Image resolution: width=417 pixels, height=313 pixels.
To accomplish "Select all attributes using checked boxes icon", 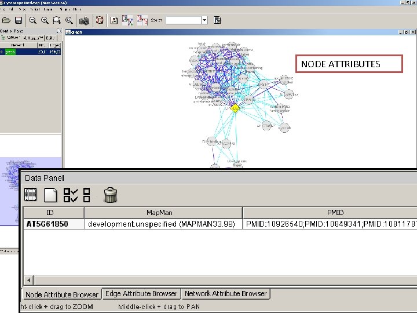I will point(70,195).
